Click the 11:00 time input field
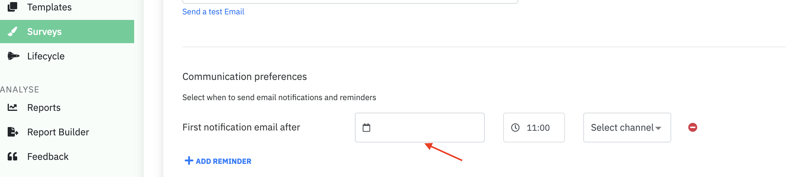This screenshot has height=177, width=786. tap(538, 128)
